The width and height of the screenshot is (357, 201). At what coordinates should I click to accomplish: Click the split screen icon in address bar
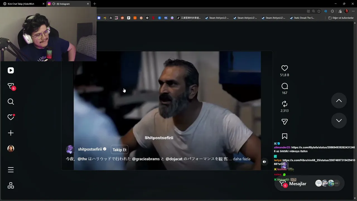pos(308,11)
